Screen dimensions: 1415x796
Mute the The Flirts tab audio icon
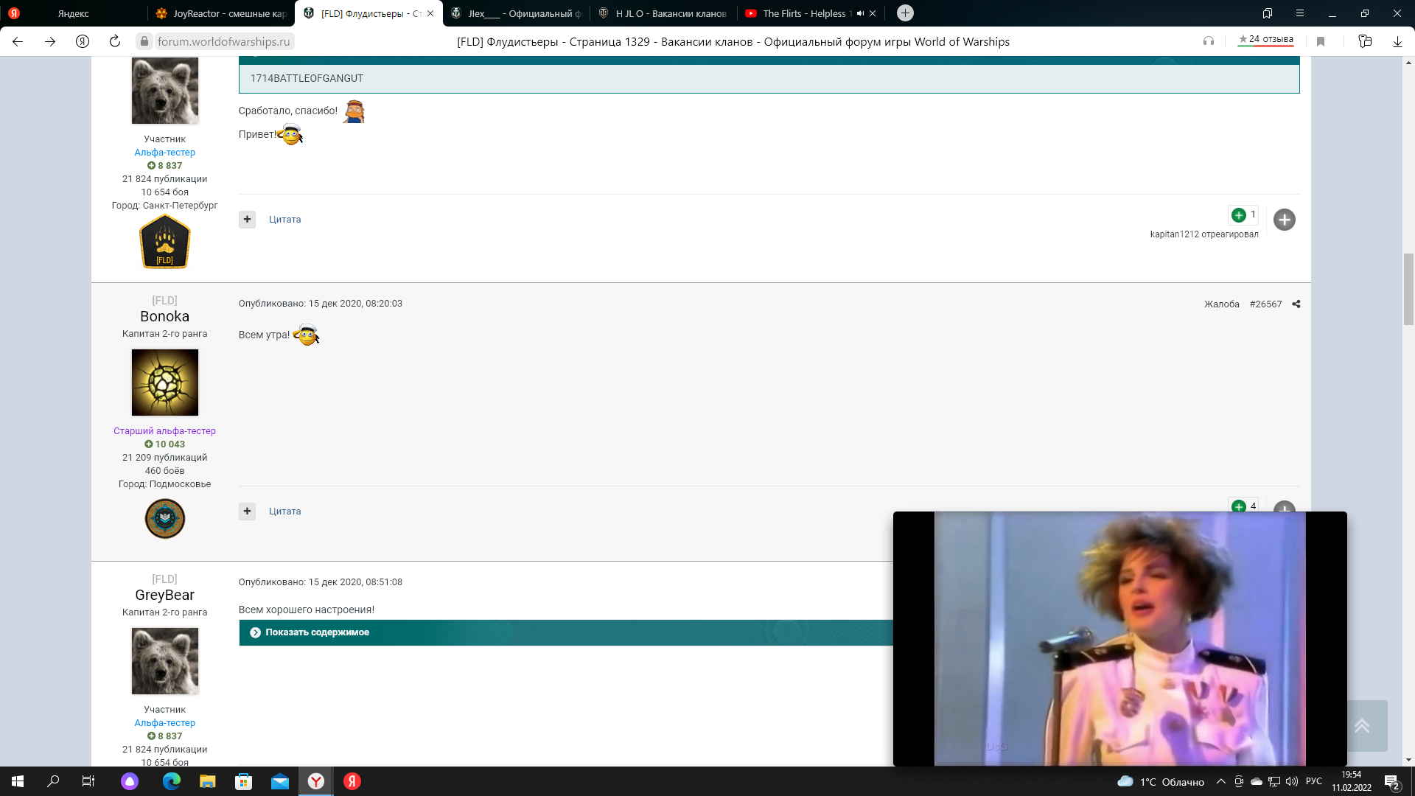(860, 13)
